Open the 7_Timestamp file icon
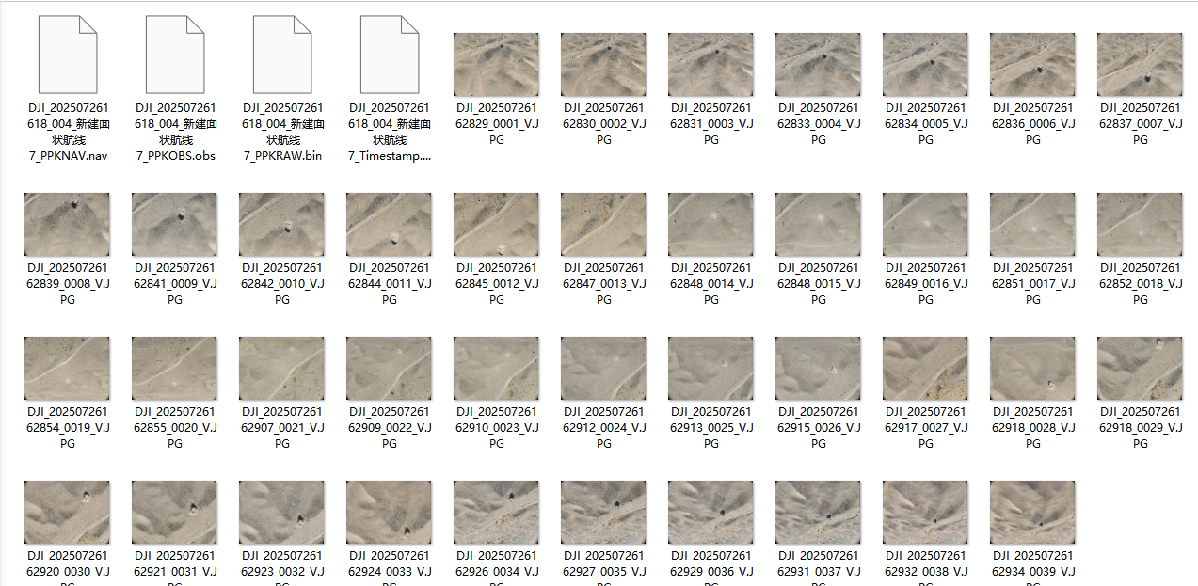Viewport: 1198px width, 586px height. click(x=389, y=55)
